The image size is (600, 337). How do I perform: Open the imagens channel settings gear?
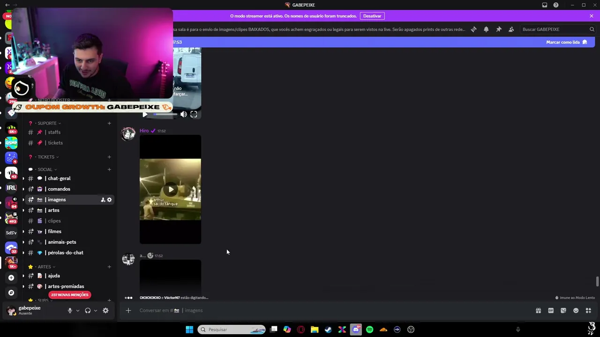(x=109, y=200)
